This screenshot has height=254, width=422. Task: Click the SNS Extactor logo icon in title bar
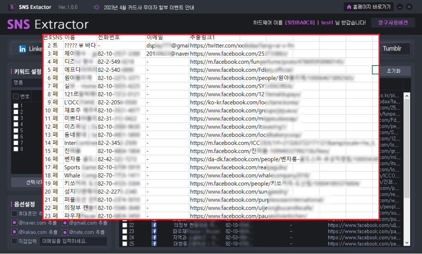click(x=12, y=7)
